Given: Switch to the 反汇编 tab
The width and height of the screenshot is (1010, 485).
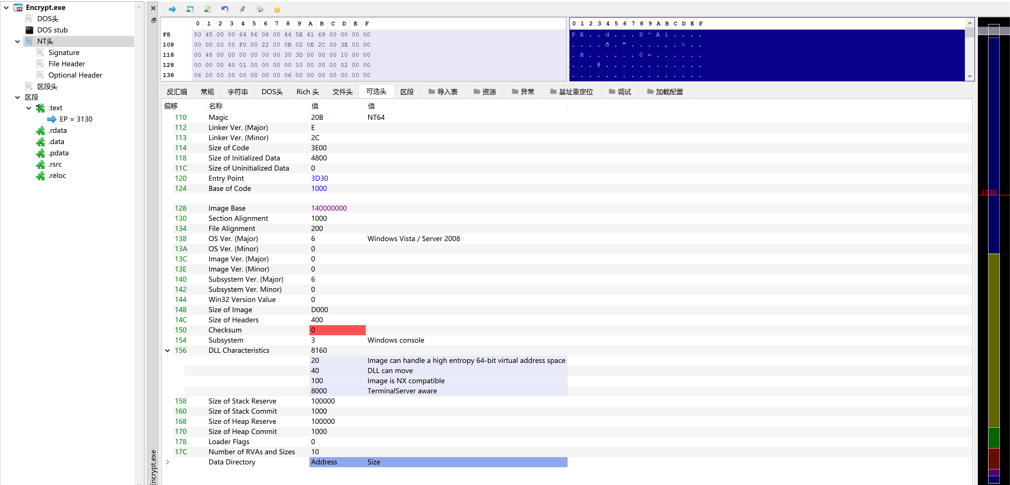Looking at the screenshot, I should coord(177,92).
